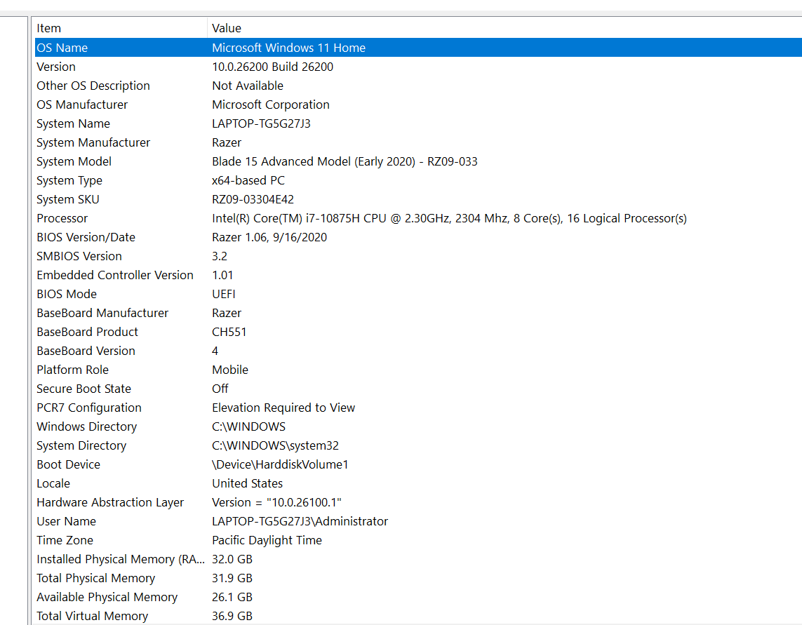Click the 1.01 controller version value
This screenshot has height=625, width=802.
(222, 275)
